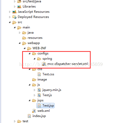Expand the src/test/java node
The width and height of the screenshot is (117, 123).
[x=15, y=1]
